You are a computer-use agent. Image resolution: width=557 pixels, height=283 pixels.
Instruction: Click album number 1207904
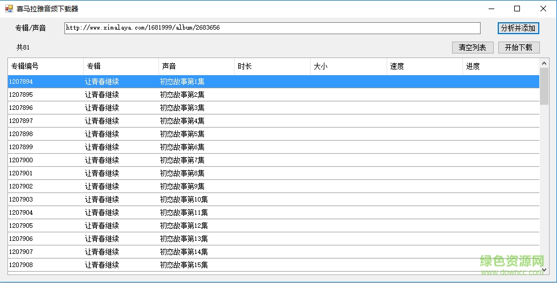tap(21, 213)
